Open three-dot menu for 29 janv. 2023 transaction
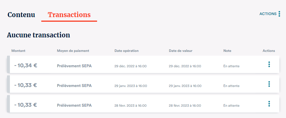 click(x=269, y=84)
